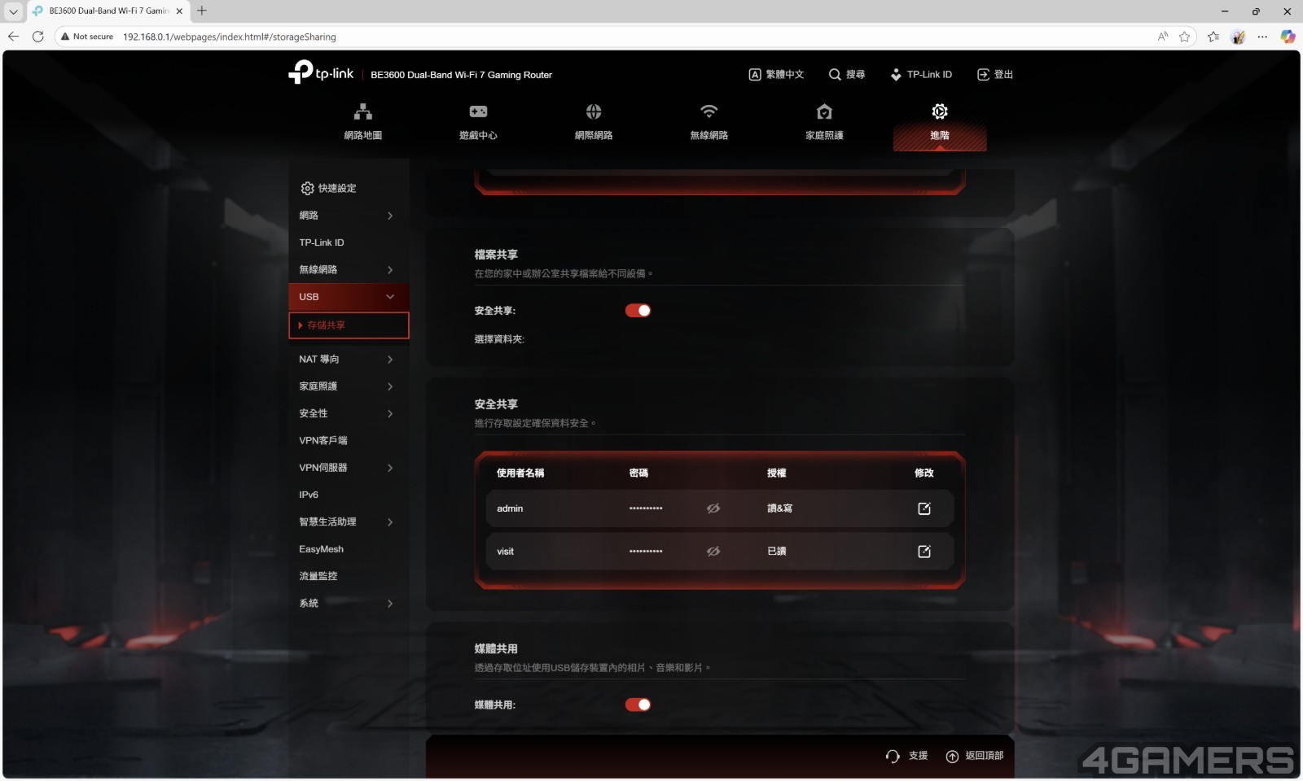Disable the 安全共享 toggle switch
Viewport: 1303px width, 781px height.
(x=638, y=311)
